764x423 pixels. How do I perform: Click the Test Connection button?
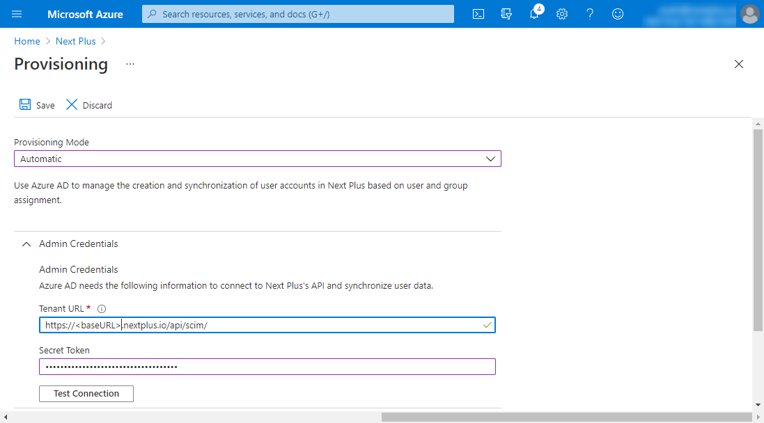point(86,394)
